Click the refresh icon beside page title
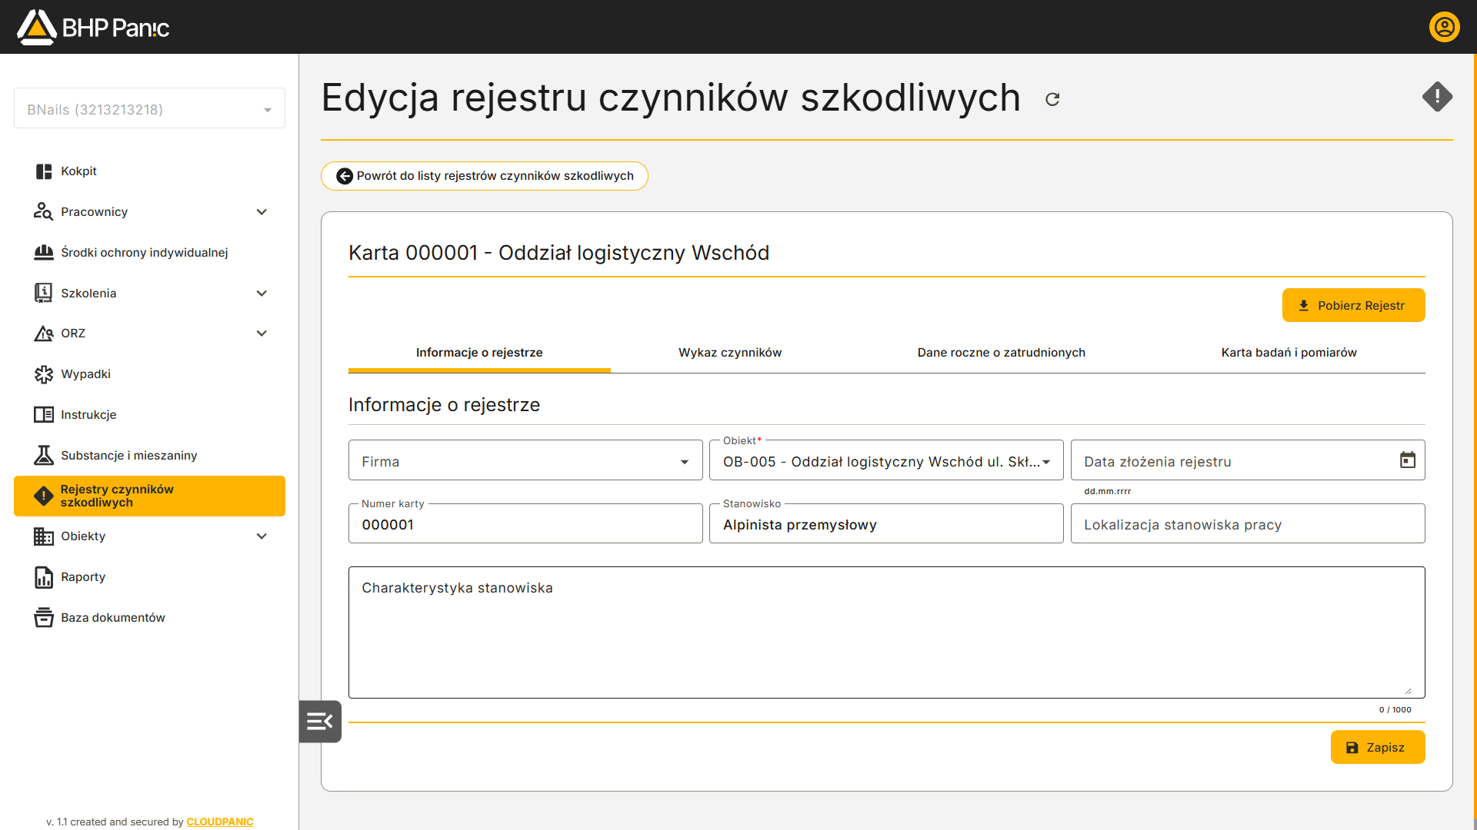 point(1052,99)
